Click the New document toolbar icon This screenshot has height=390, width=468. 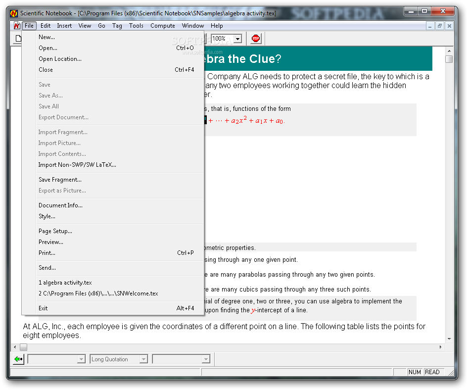tap(18, 39)
